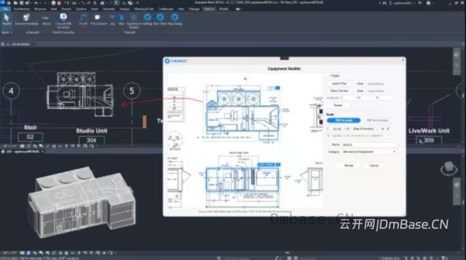This screenshot has height=260, width=466.
Task: Enable the blue PDF to scale toggle
Action: click(x=344, y=120)
